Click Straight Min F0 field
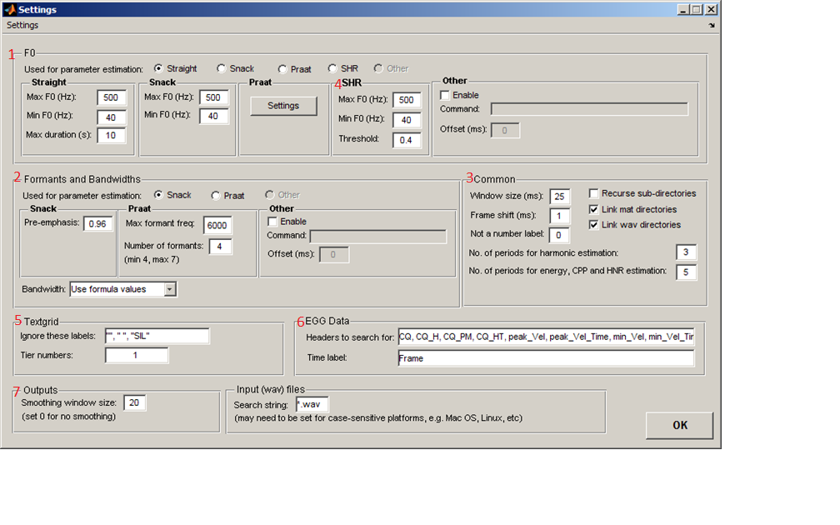Viewport: 840px width, 525px height. coord(112,117)
